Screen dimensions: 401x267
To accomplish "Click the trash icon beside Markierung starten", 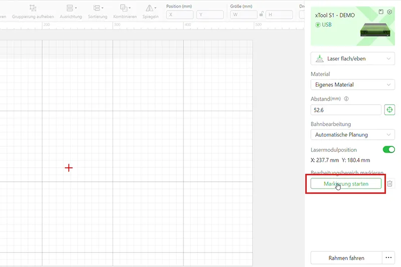I will (389, 183).
